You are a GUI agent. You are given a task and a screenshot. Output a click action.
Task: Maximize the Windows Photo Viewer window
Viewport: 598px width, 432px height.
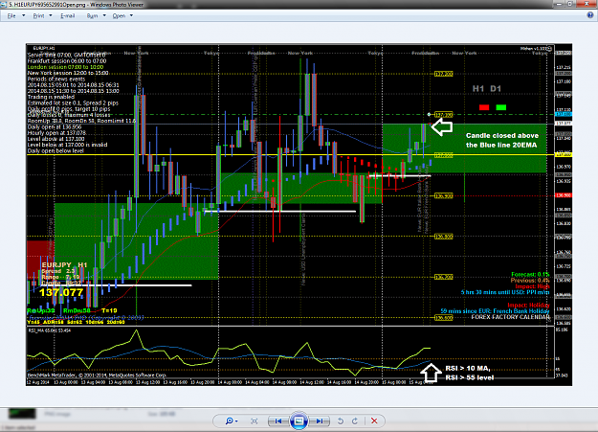pos(570,4)
